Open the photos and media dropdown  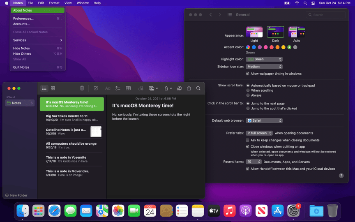(153, 88)
